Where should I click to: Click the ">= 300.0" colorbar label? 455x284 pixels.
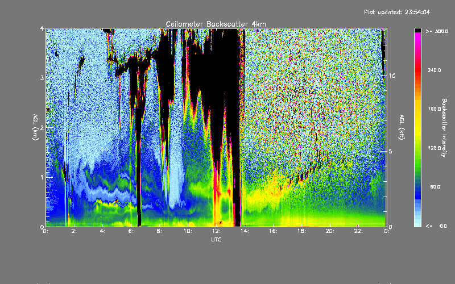[437, 31]
